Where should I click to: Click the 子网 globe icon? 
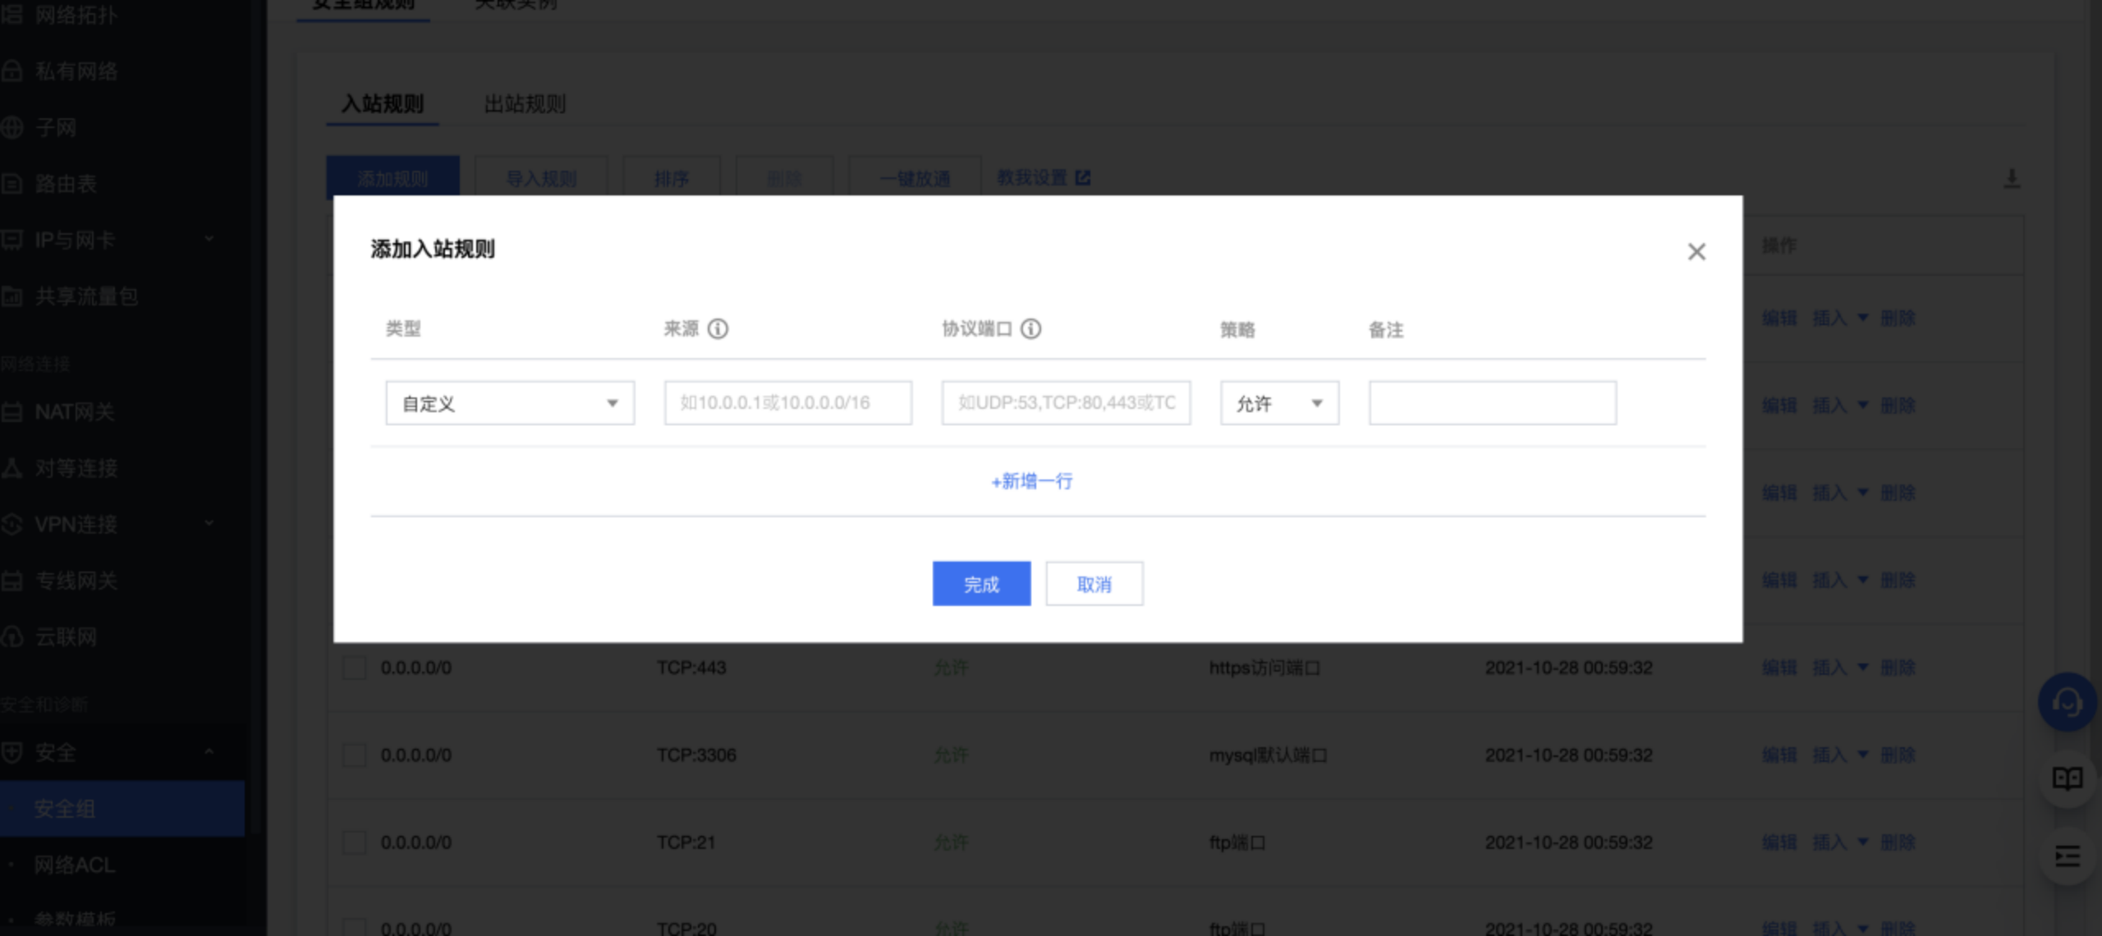11,128
